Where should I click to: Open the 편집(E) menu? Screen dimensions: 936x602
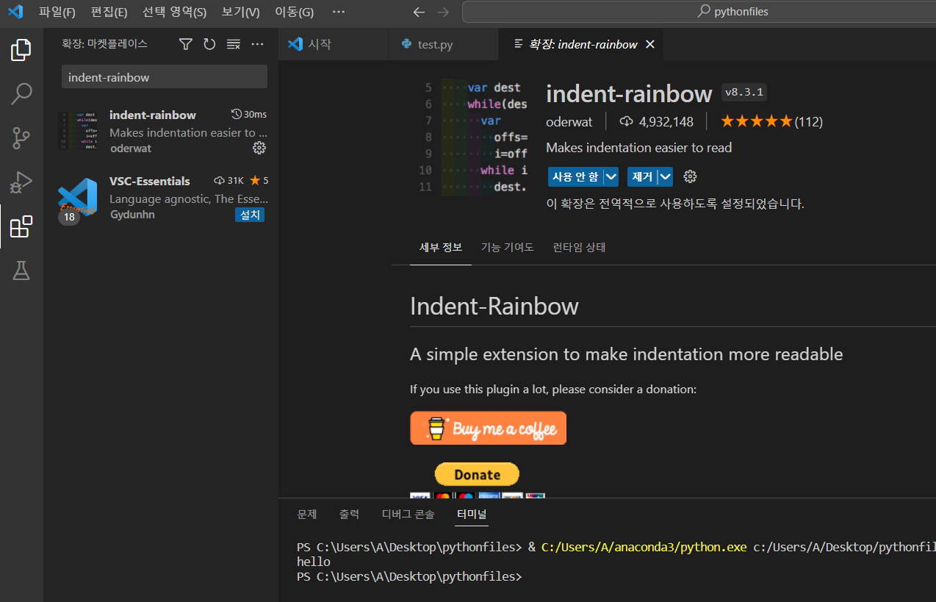109,12
